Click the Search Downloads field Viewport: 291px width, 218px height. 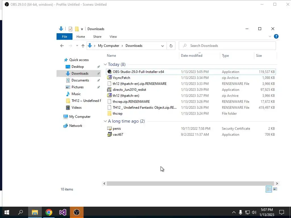(x=227, y=46)
